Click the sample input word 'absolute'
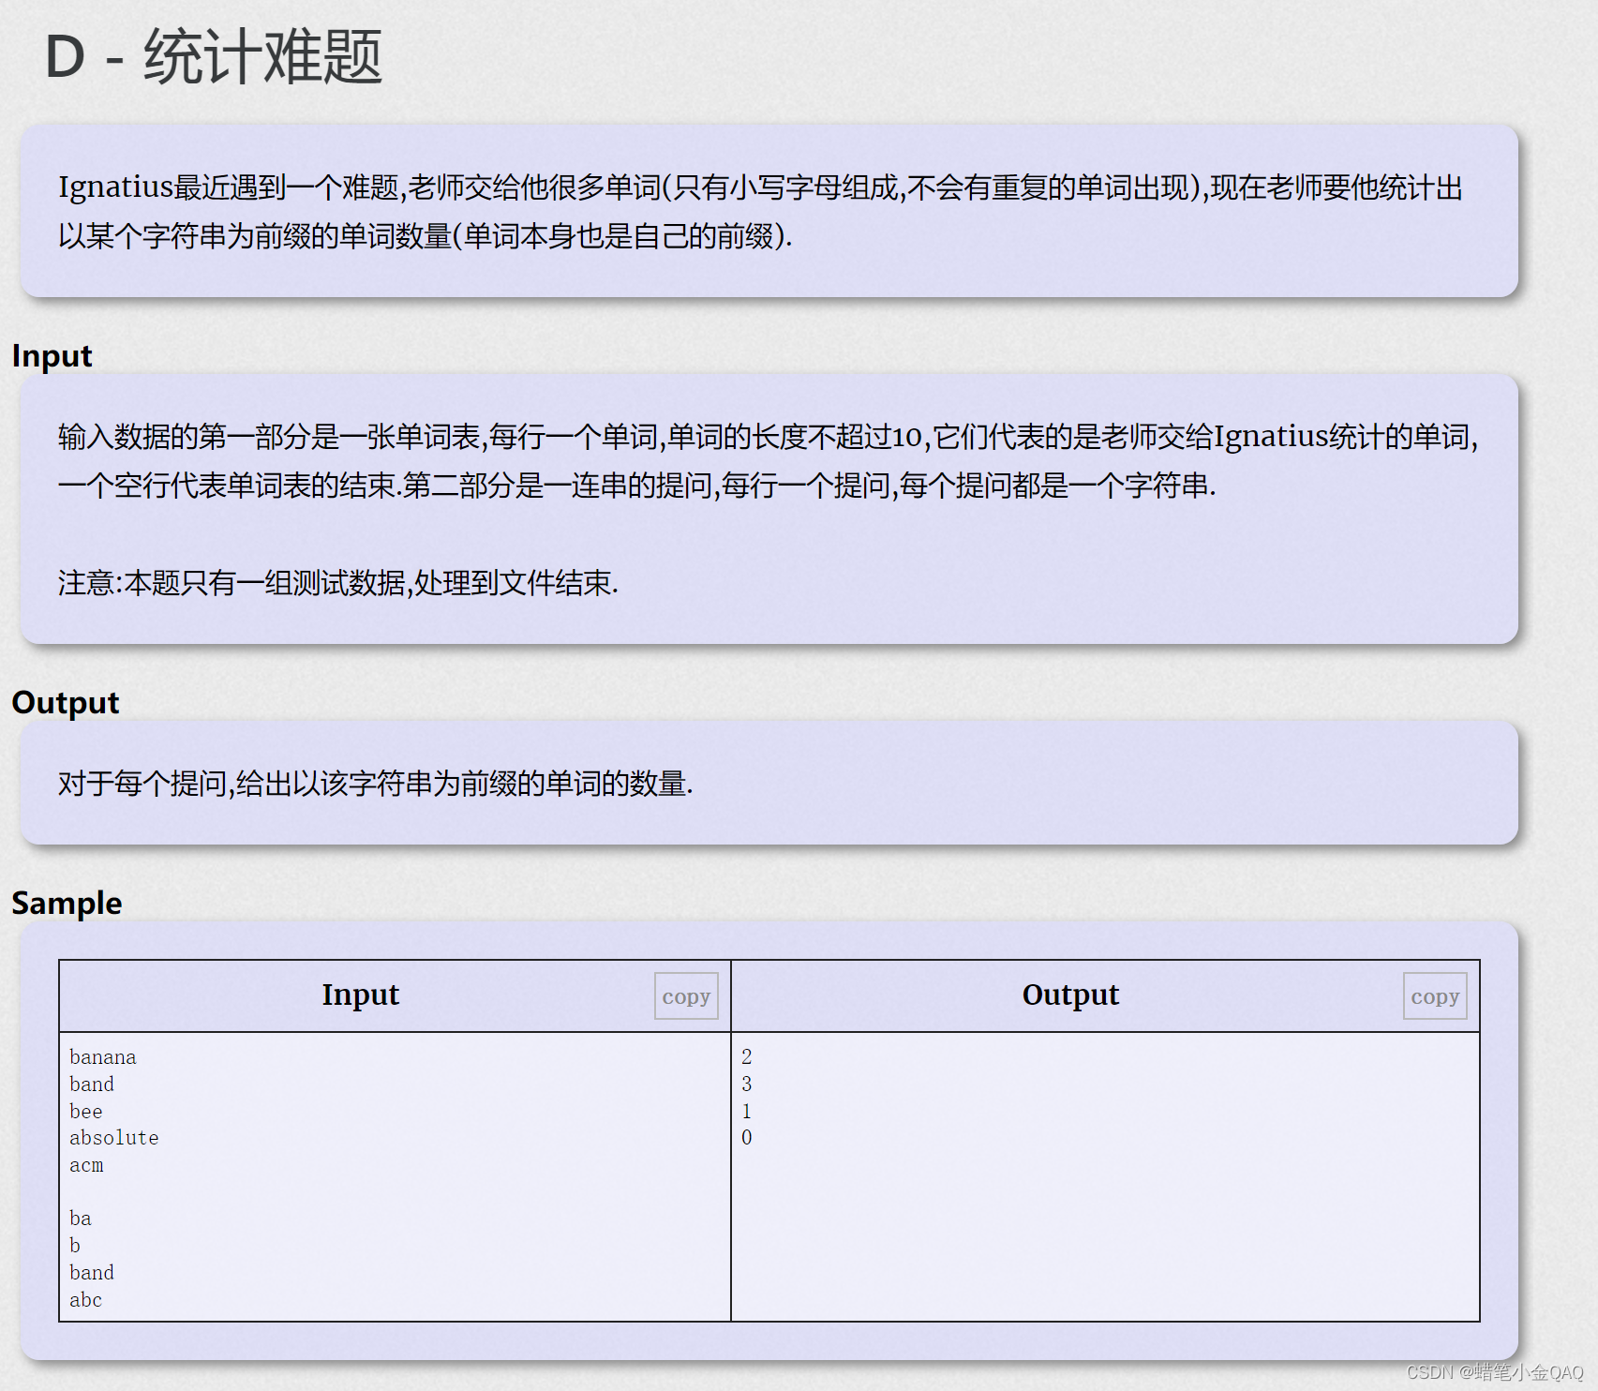 pyautogui.click(x=114, y=1138)
